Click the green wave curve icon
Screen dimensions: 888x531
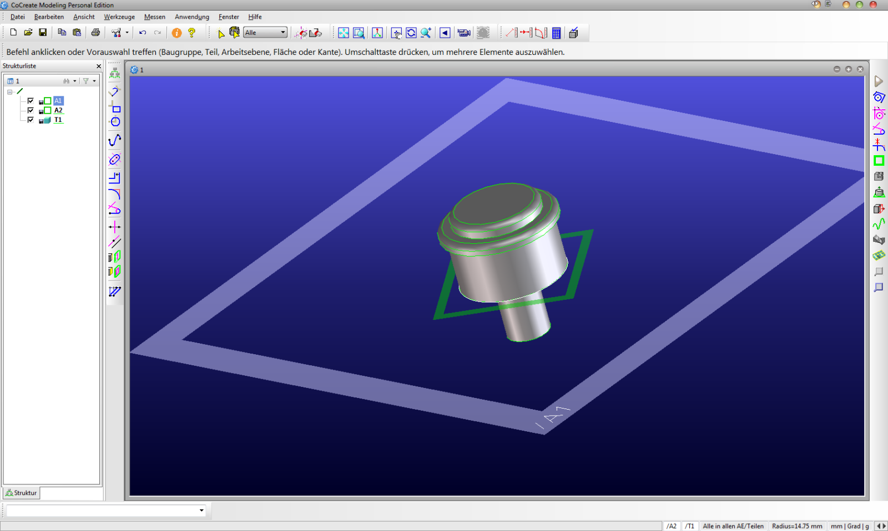[x=879, y=224]
